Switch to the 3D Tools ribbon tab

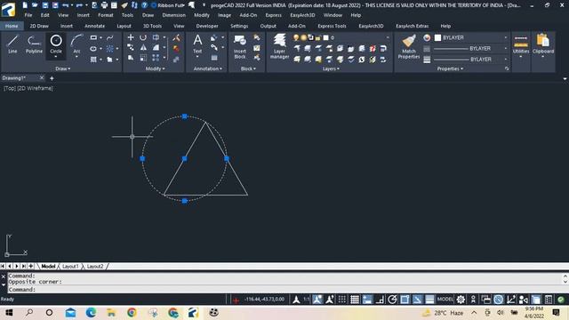coord(152,26)
